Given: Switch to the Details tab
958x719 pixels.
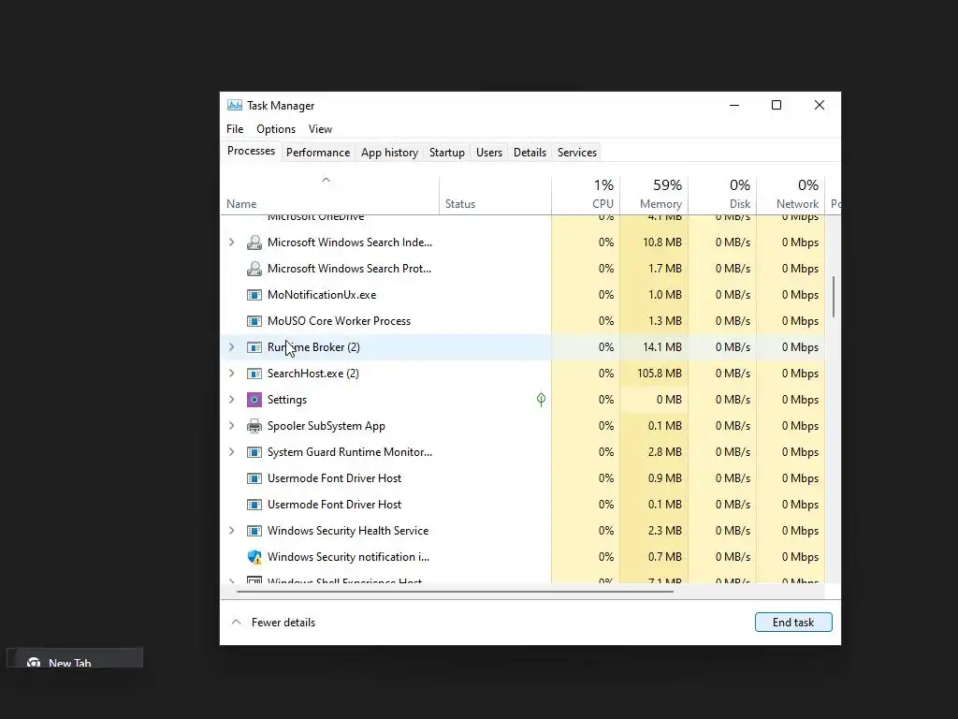Looking at the screenshot, I should pyautogui.click(x=530, y=153).
